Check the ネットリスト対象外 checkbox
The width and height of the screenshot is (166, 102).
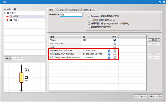click(x=89, y=23)
